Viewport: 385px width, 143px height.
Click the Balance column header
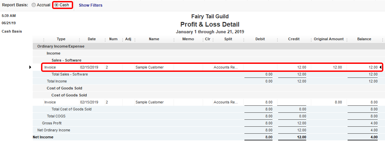pyautogui.click(x=364, y=39)
